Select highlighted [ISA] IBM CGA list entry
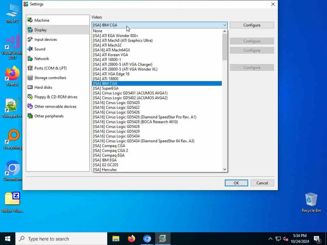327x245 pixels. (x=157, y=84)
